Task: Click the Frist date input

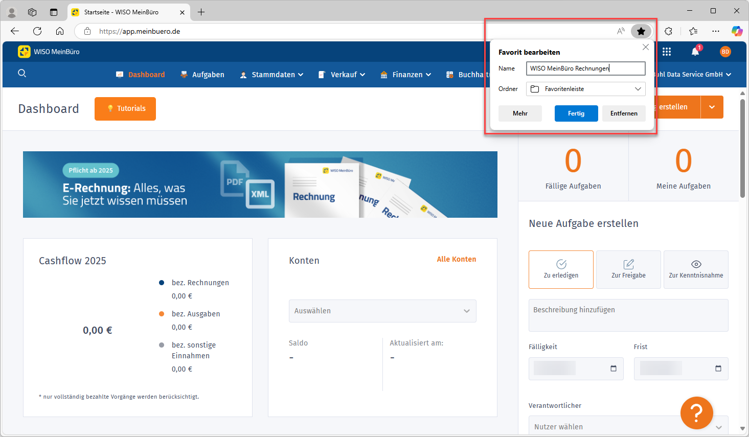Action: pyautogui.click(x=681, y=369)
